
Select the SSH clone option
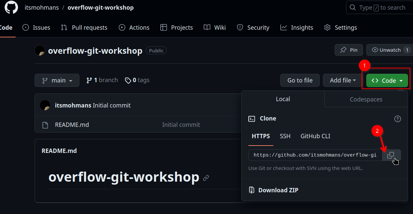click(285, 136)
